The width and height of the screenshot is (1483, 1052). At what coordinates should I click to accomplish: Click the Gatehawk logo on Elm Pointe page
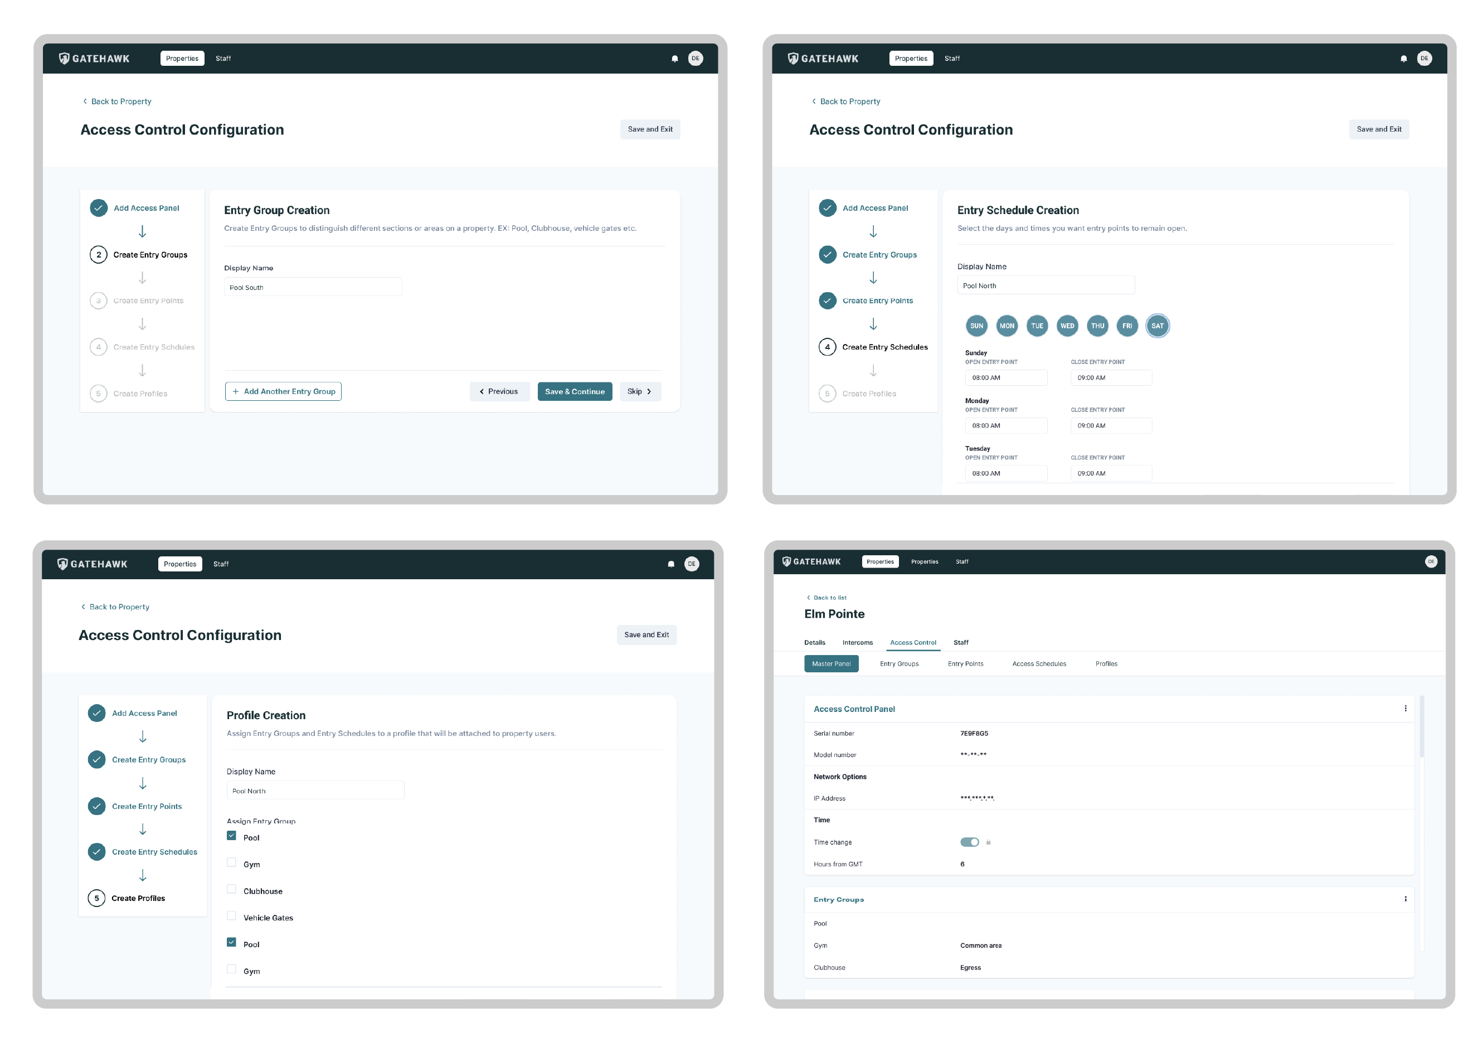coord(811,561)
